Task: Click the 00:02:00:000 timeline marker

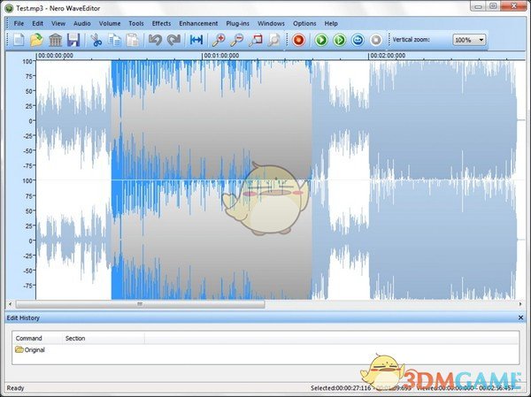Action: [x=388, y=56]
